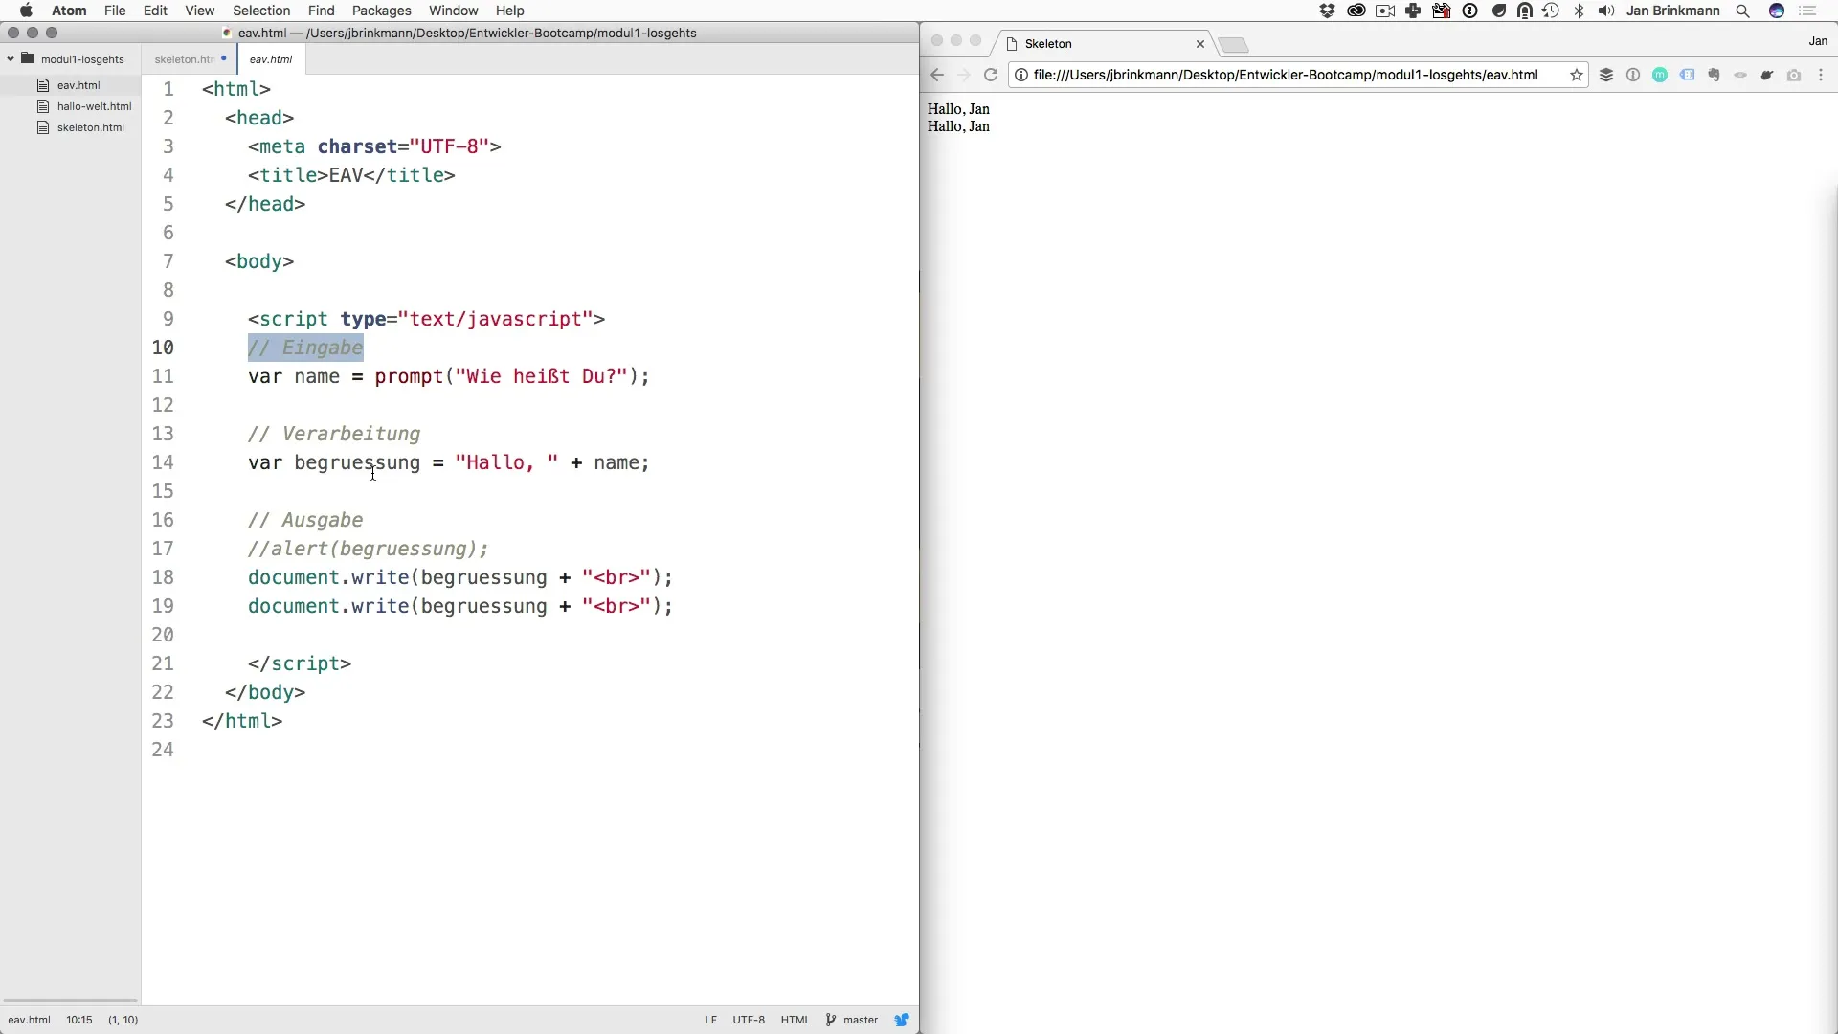Viewport: 1838px width, 1034px height.
Task: Click the //alert(begruessung); comment line
Action: pos(369,549)
